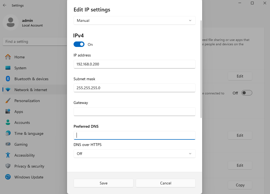
Task: Save the IP settings
Action: coord(104,183)
